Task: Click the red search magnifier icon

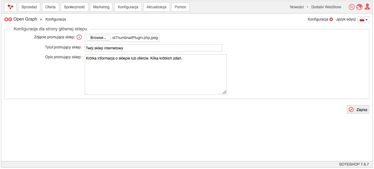Action: 352,7
